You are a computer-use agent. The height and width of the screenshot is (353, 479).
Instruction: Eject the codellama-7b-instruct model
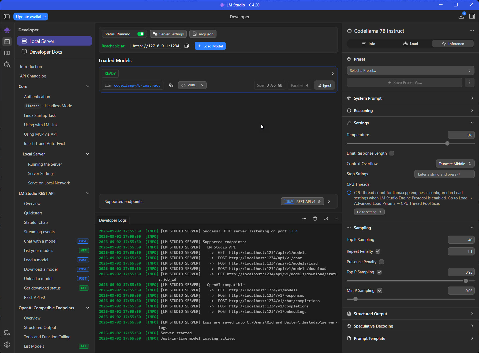[324, 85]
